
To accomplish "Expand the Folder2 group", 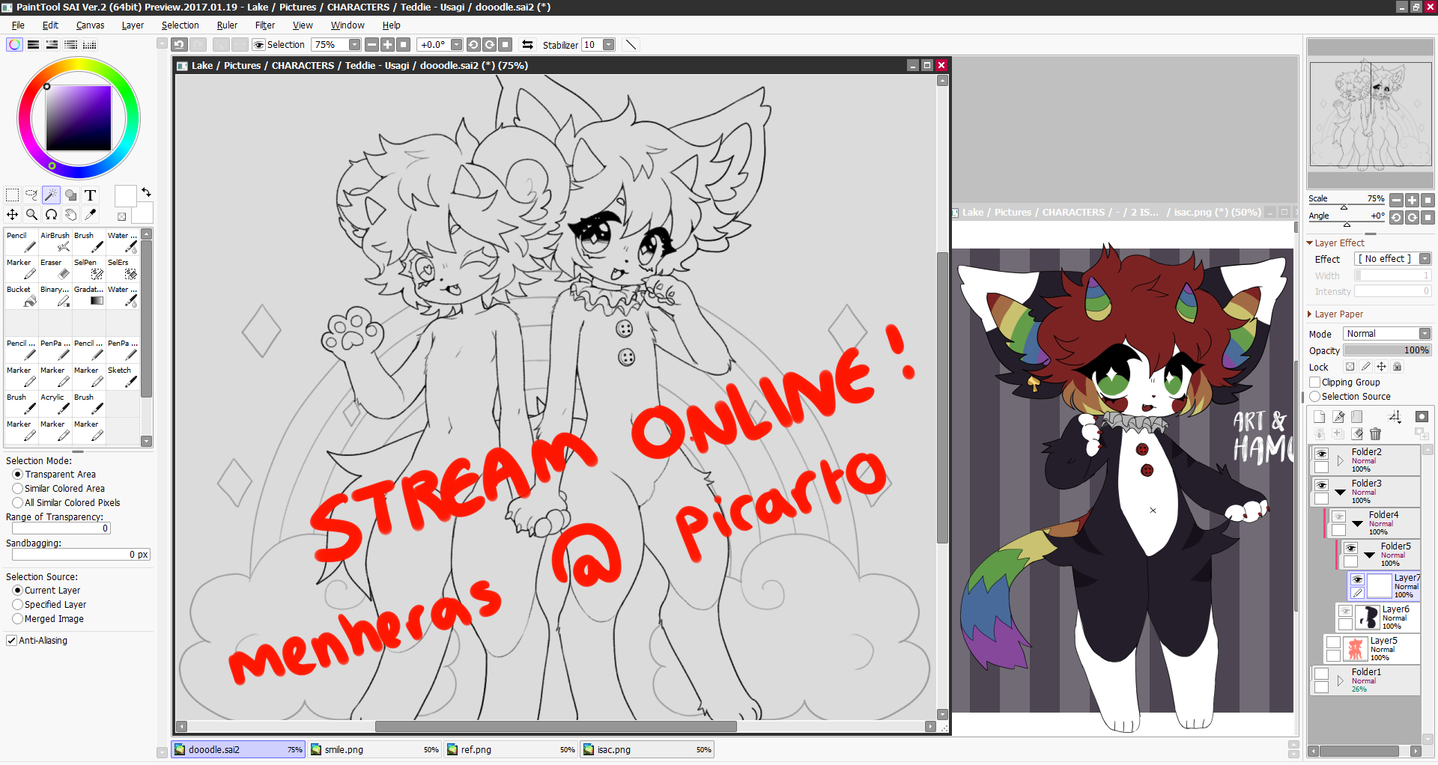I will pos(1341,461).
